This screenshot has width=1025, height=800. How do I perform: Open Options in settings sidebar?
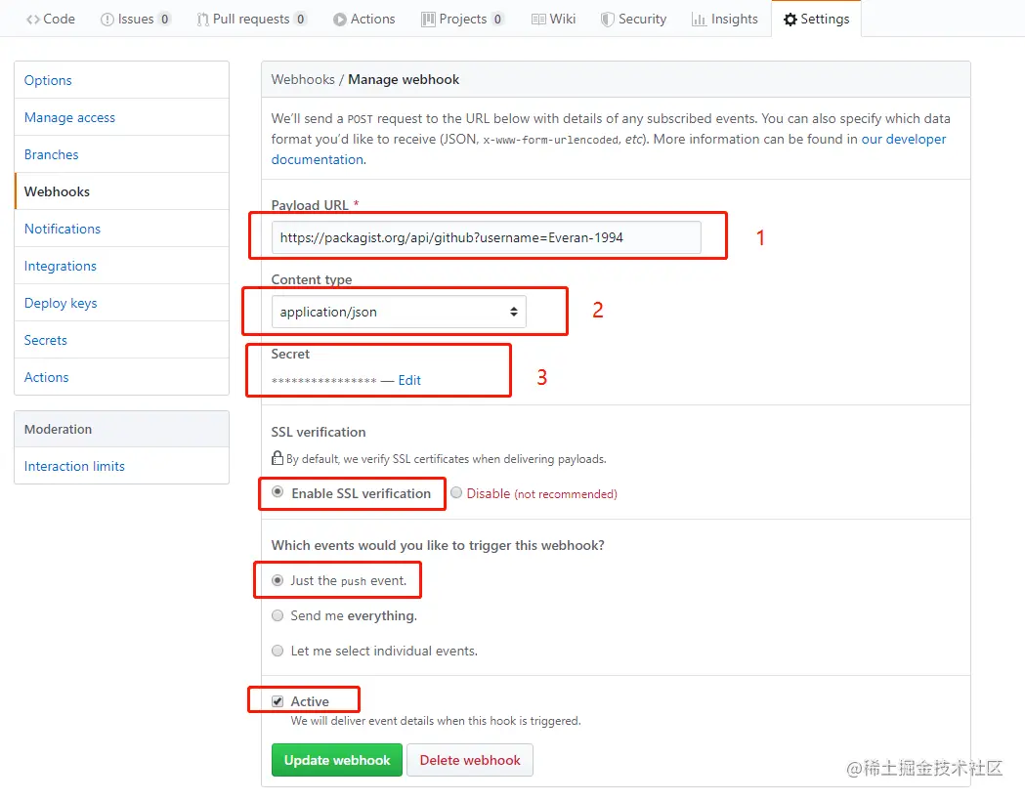121,80
